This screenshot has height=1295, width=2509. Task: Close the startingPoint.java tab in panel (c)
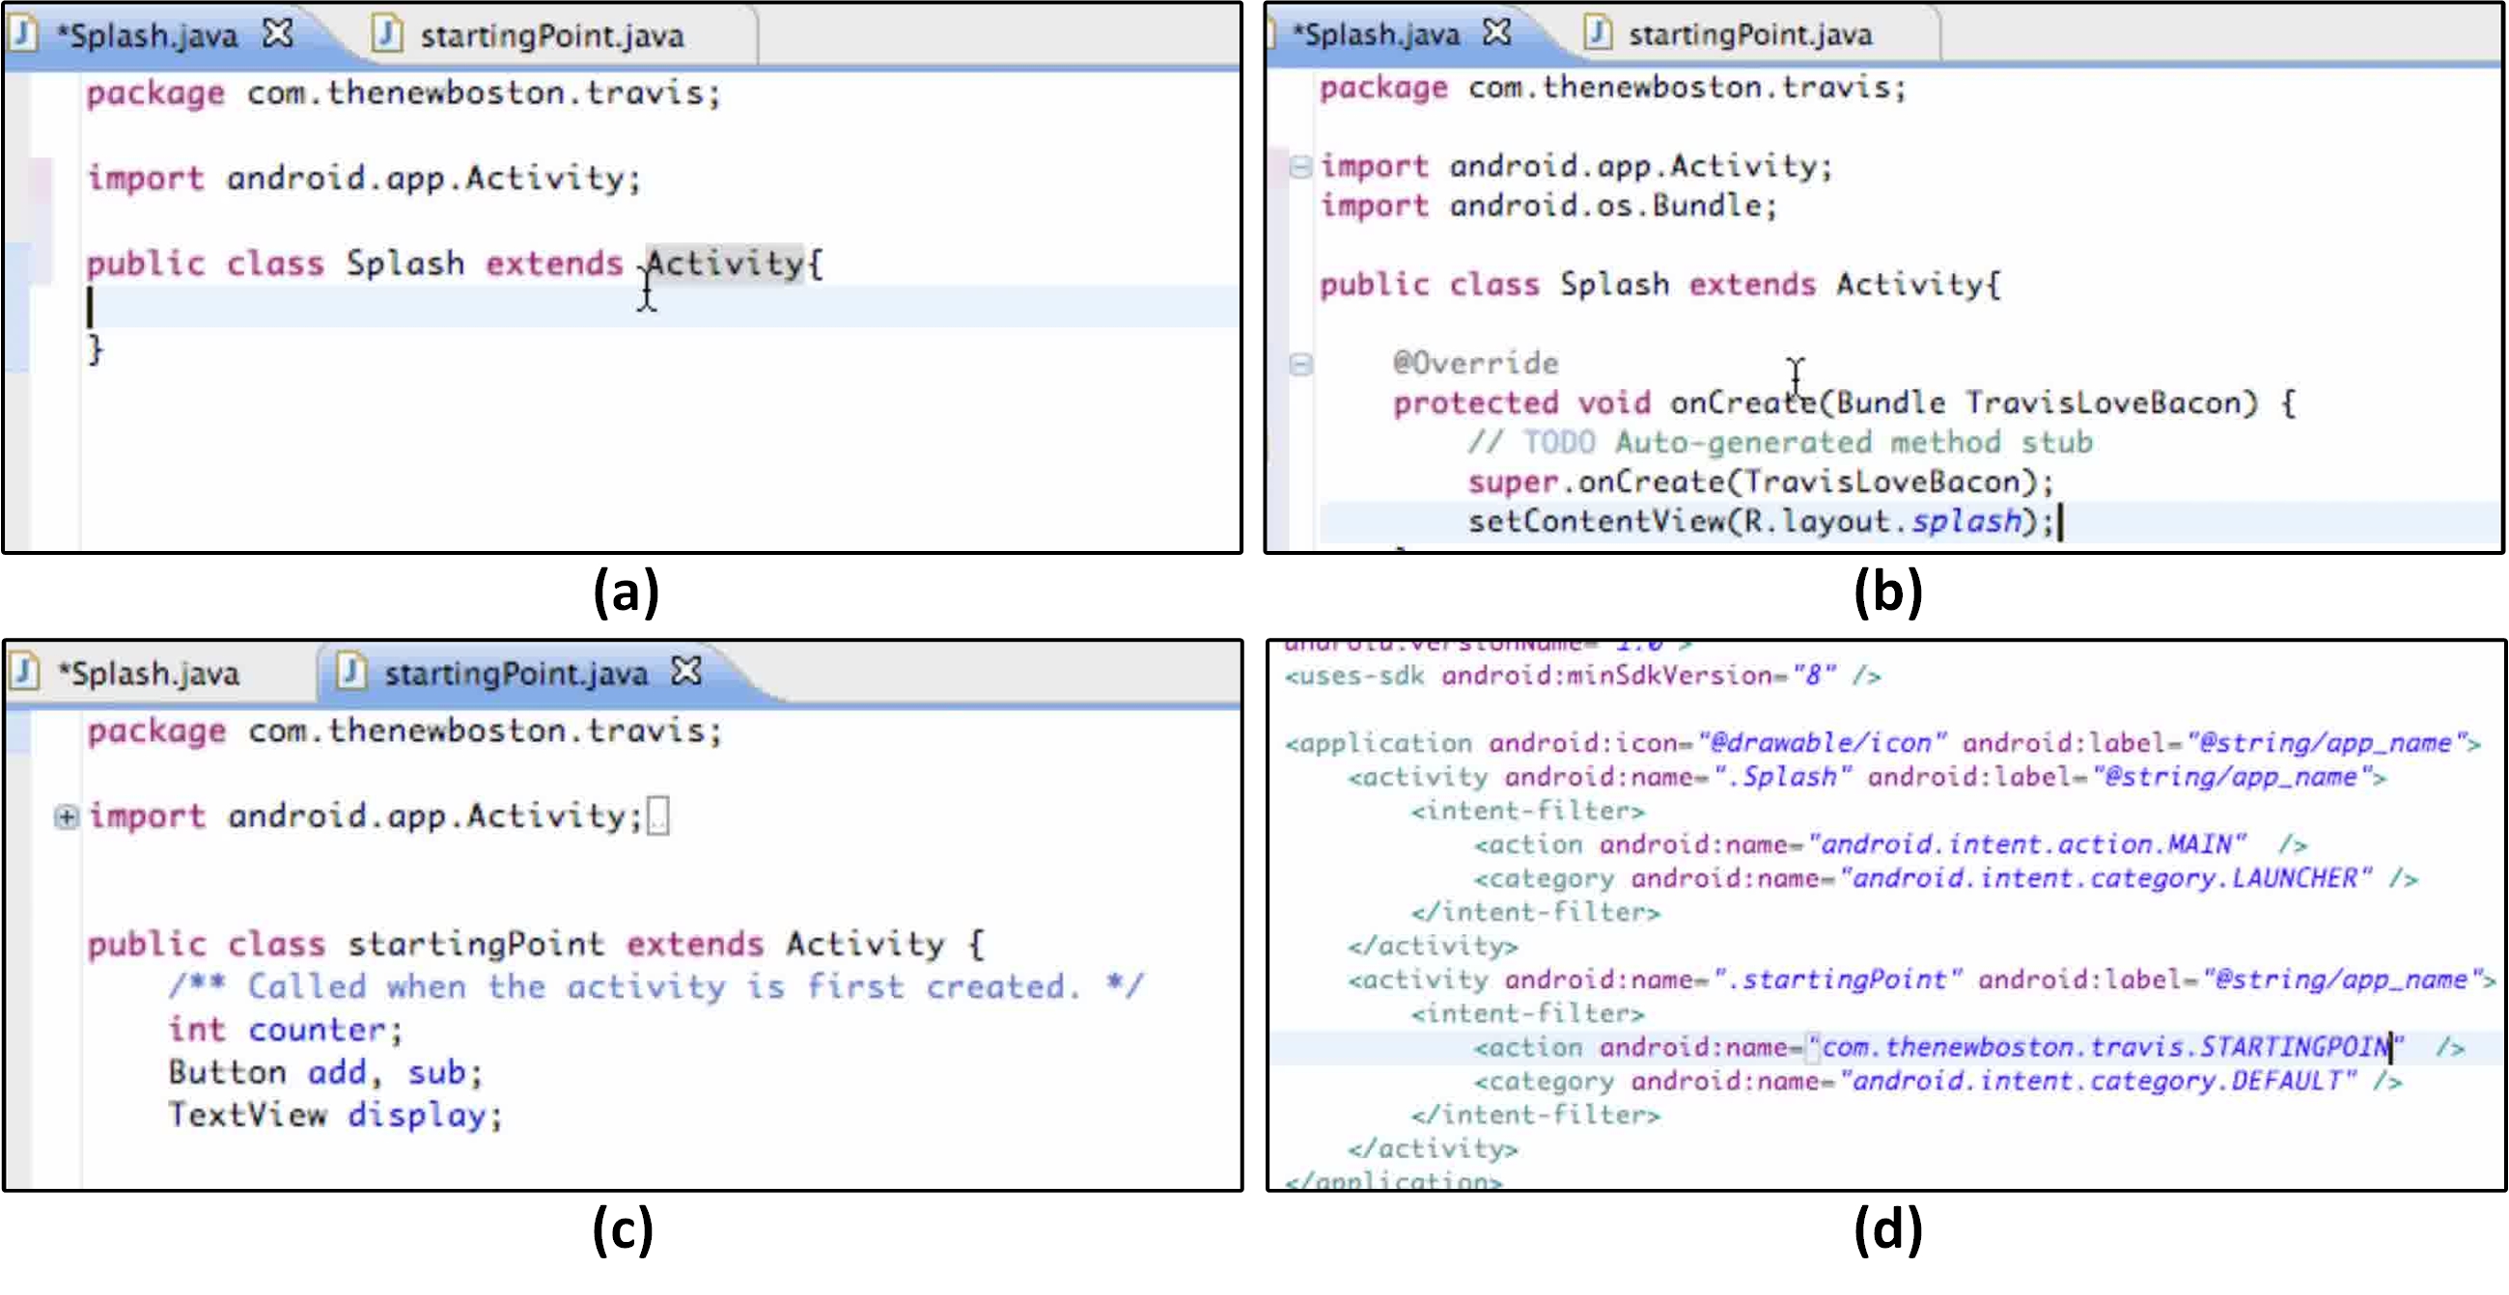pyautogui.click(x=686, y=671)
